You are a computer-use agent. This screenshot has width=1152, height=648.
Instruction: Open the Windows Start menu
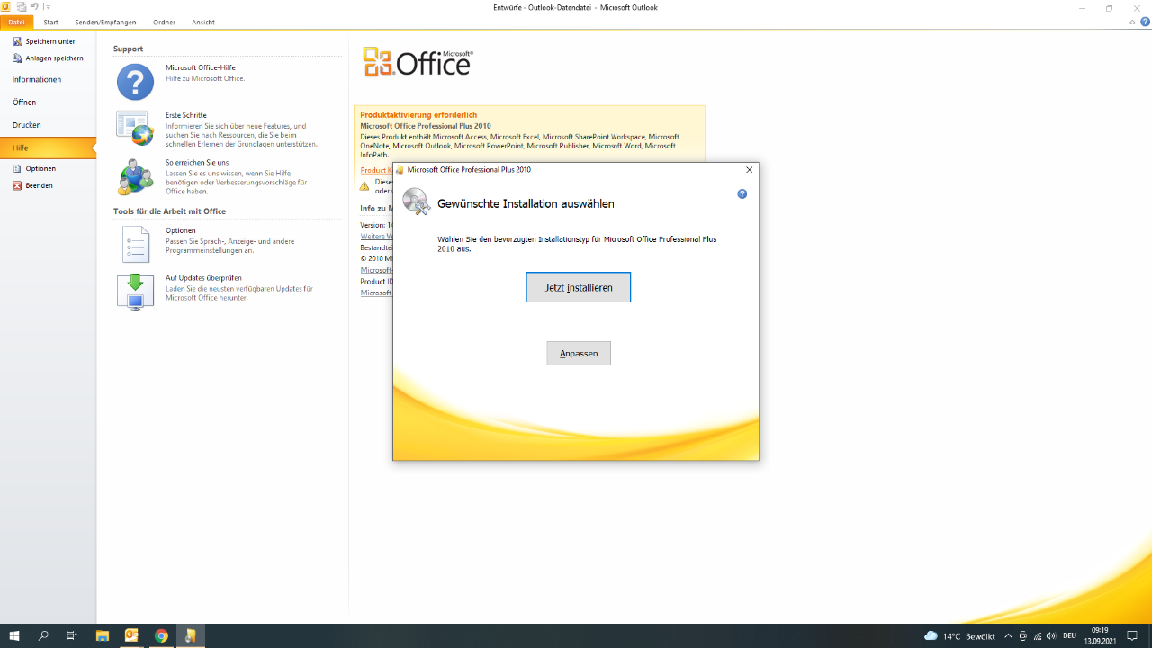tap(14, 635)
